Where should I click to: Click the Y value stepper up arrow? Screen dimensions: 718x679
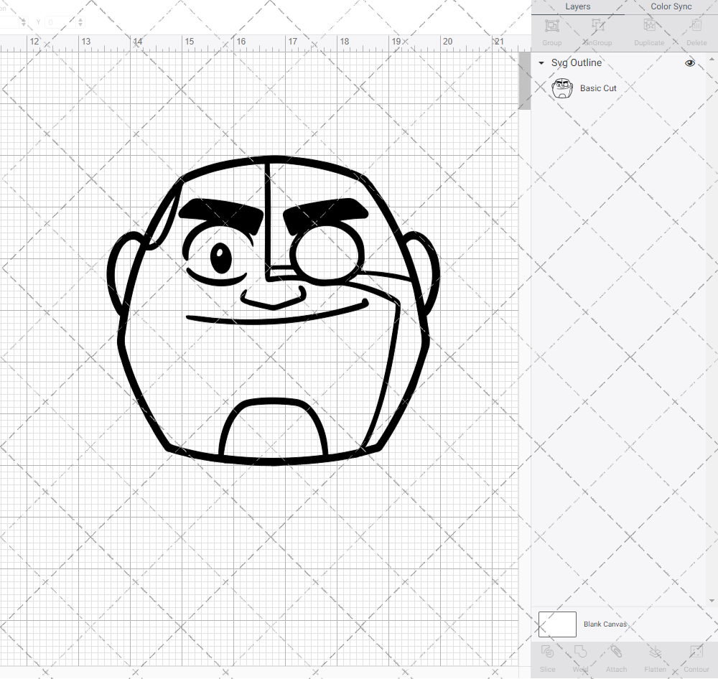[79, 19]
